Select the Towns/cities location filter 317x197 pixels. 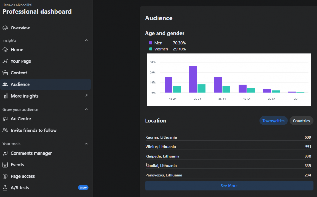tap(273, 121)
